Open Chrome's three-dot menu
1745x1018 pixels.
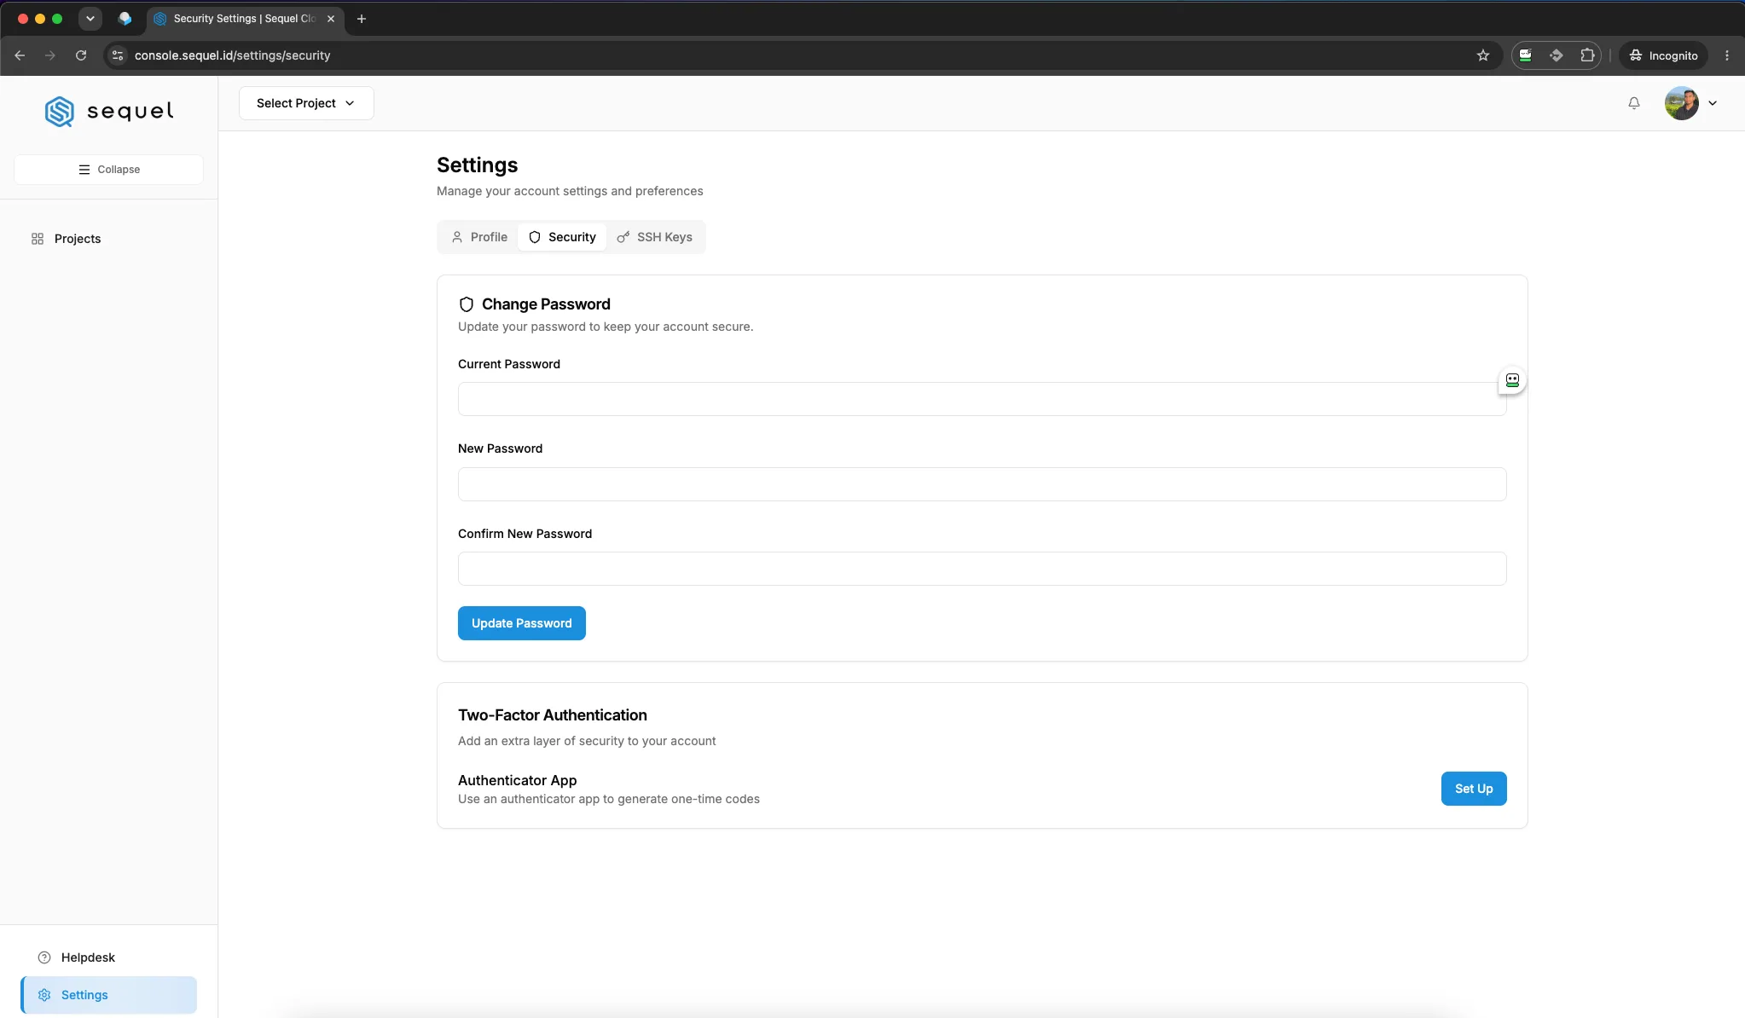1727,55
